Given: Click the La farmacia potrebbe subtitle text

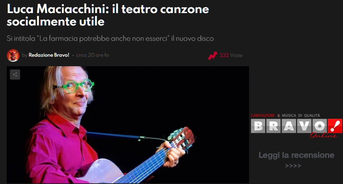Looking at the screenshot, I should (x=110, y=39).
